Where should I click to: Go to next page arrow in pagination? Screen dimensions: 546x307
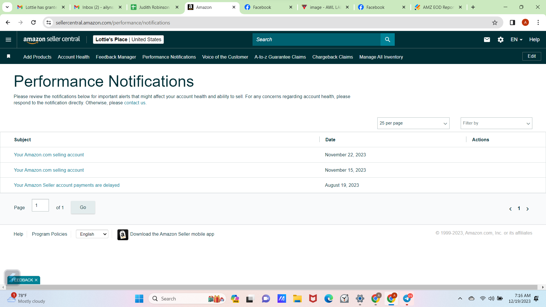coord(528,209)
